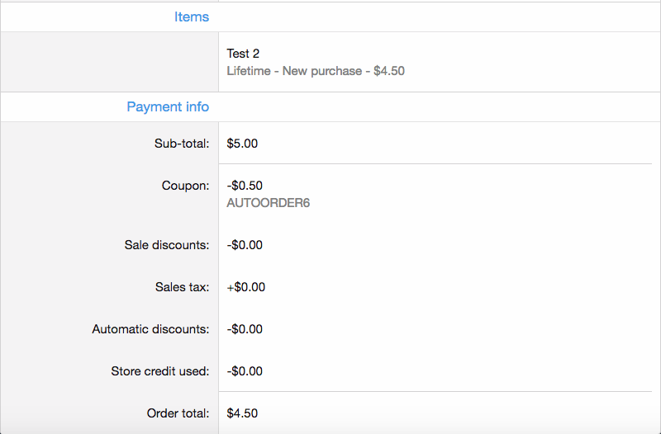Click the Coupon label

tap(185, 186)
